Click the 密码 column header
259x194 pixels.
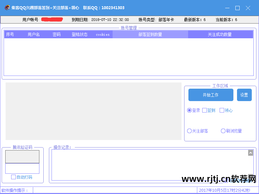pos(56,34)
